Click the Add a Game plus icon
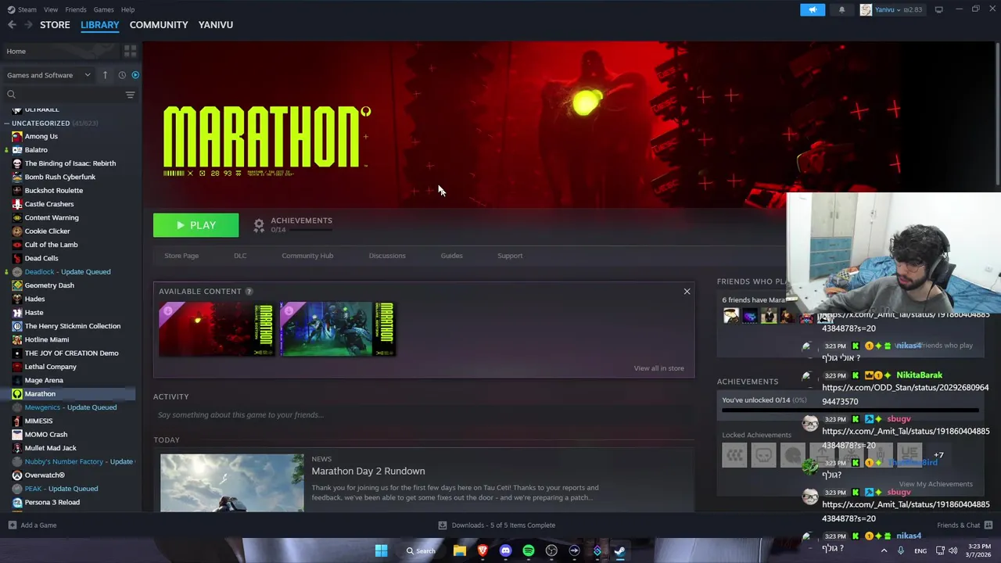The height and width of the screenshot is (563, 1001). 12,525
